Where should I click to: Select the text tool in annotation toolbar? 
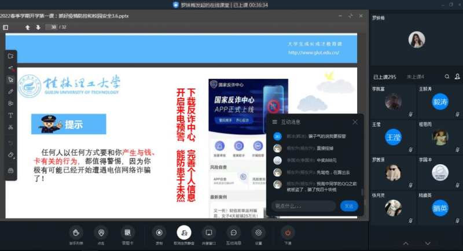point(10,115)
